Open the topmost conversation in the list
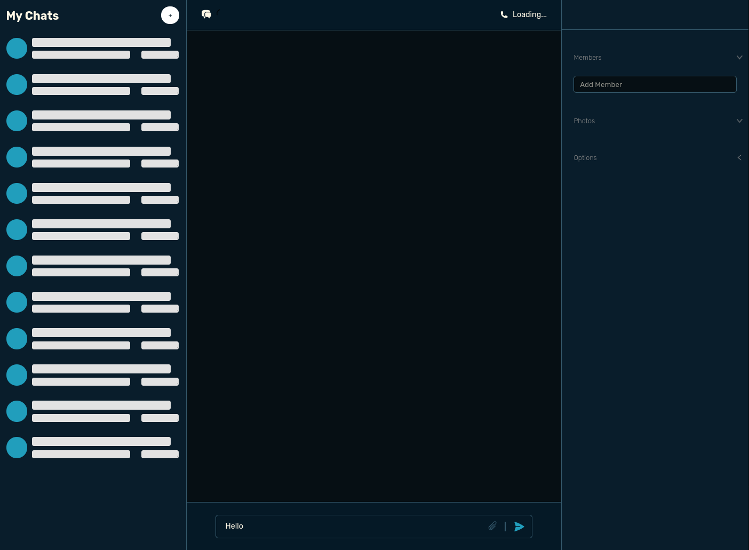749x550 pixels. pos(93,48)
